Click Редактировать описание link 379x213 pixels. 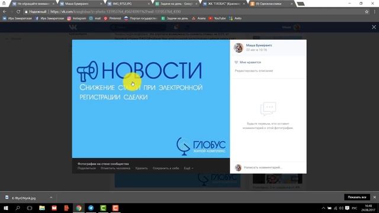click(254, 71)
